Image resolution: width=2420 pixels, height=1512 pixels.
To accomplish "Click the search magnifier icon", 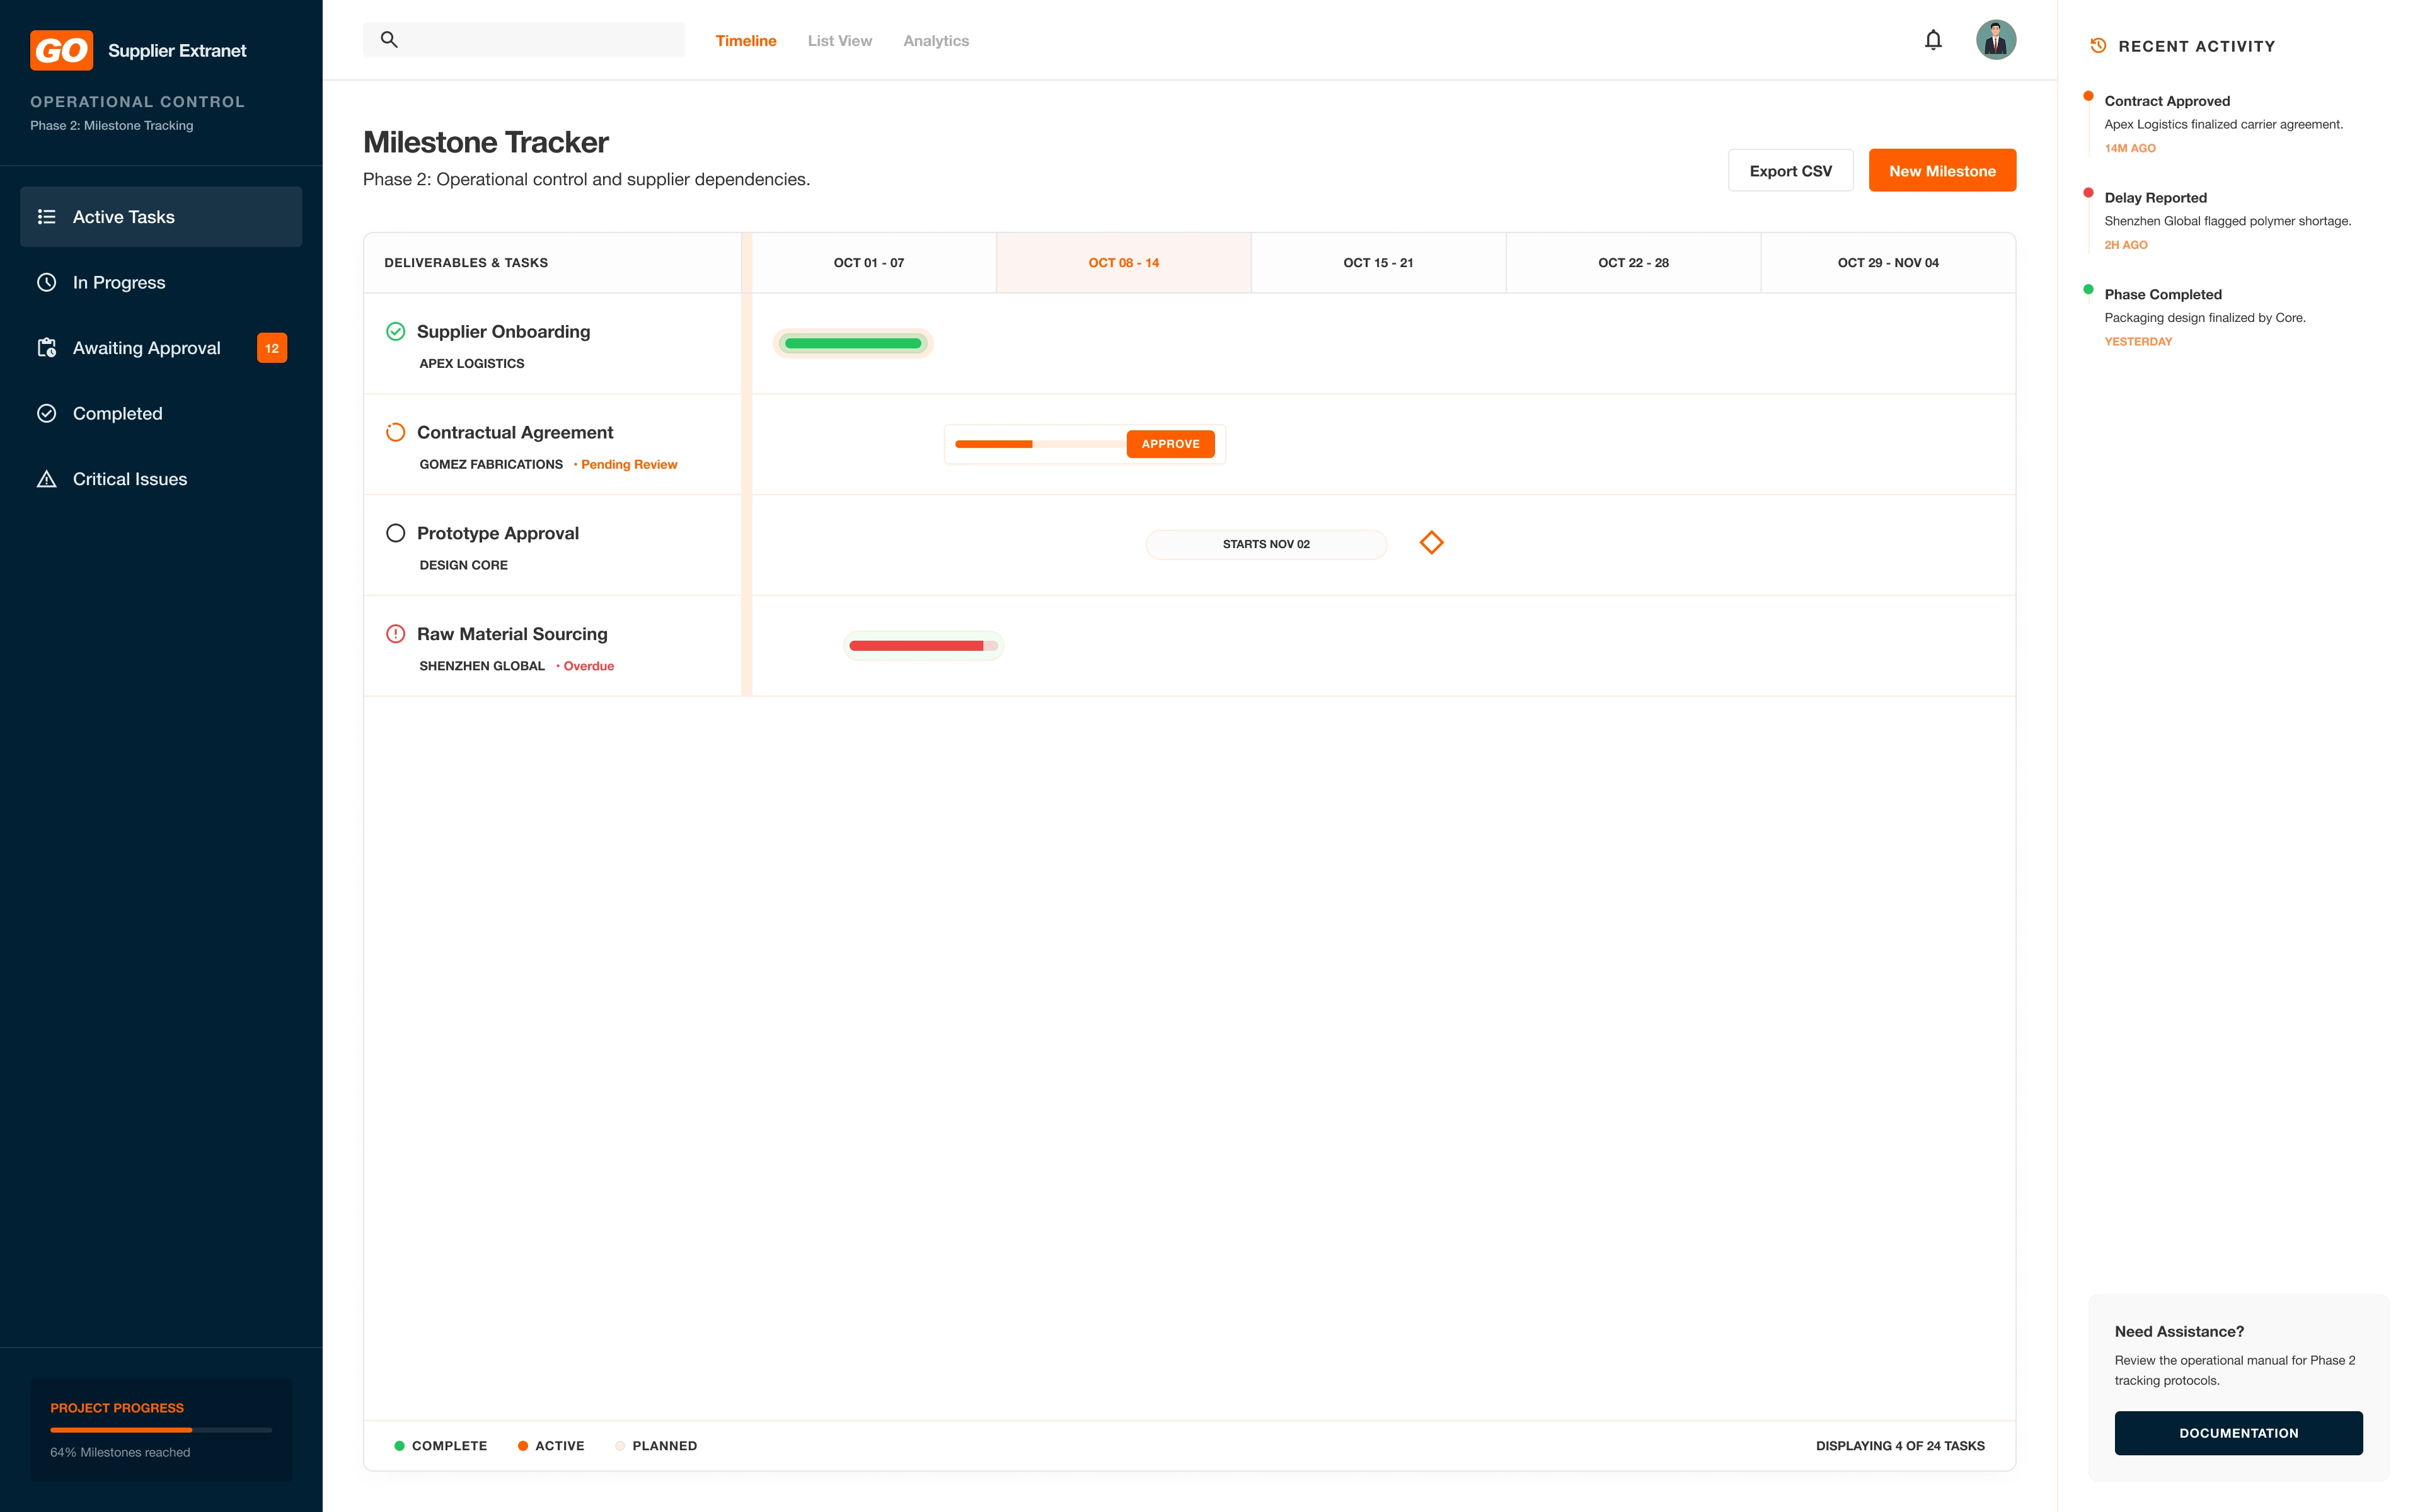I will 389,40.
